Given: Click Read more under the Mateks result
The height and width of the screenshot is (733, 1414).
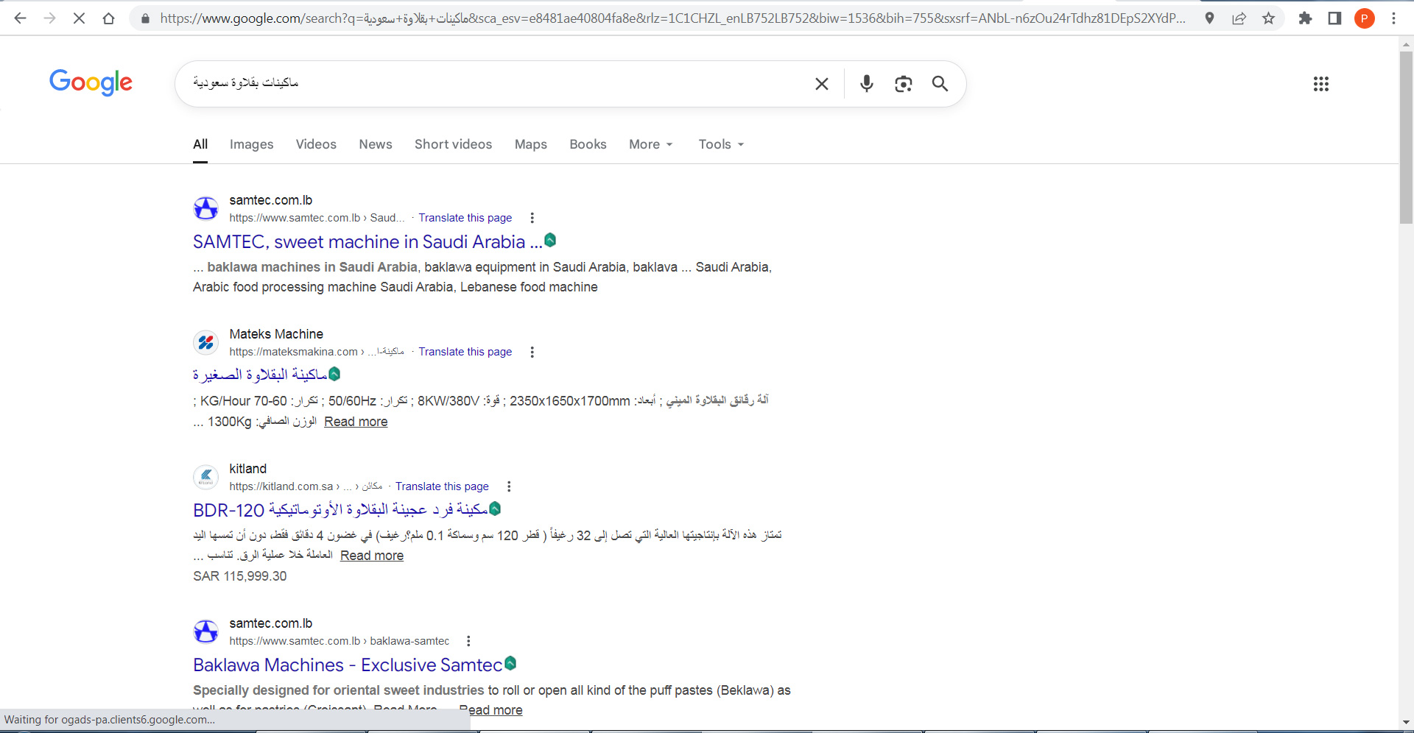Looking at the screenshot, I should pos(356,422).
